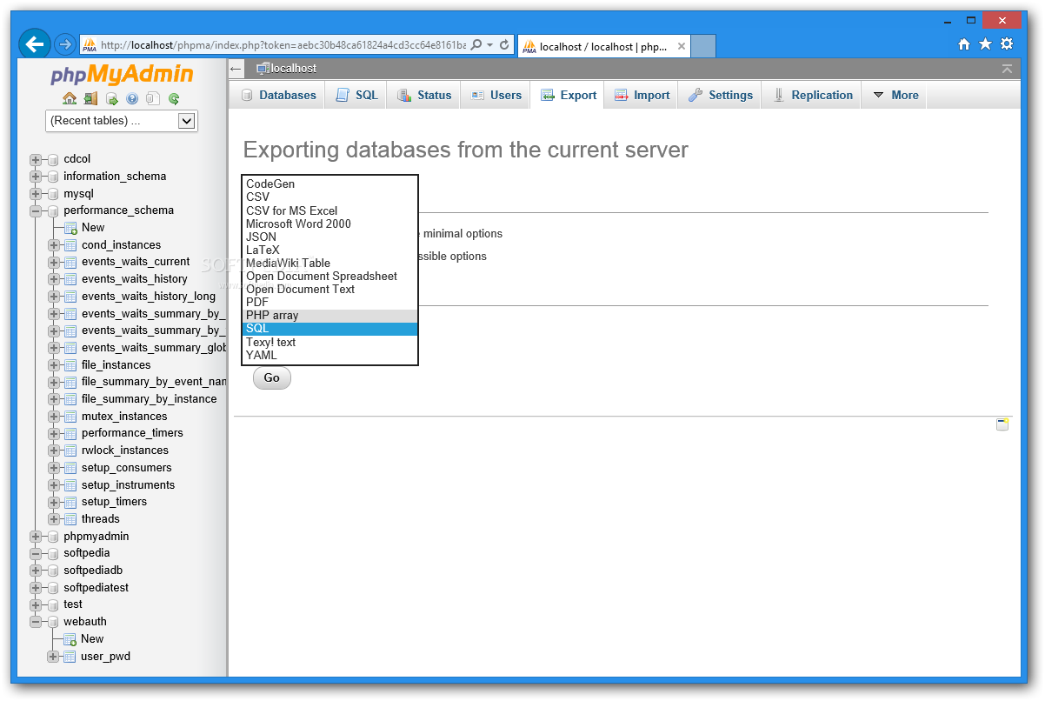Click the database icon next to mysql

[x=53, y=194]
